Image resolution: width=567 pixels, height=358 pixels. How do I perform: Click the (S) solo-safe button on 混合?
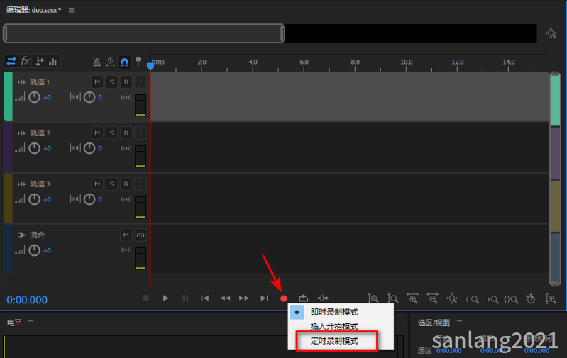click(141, 235)
